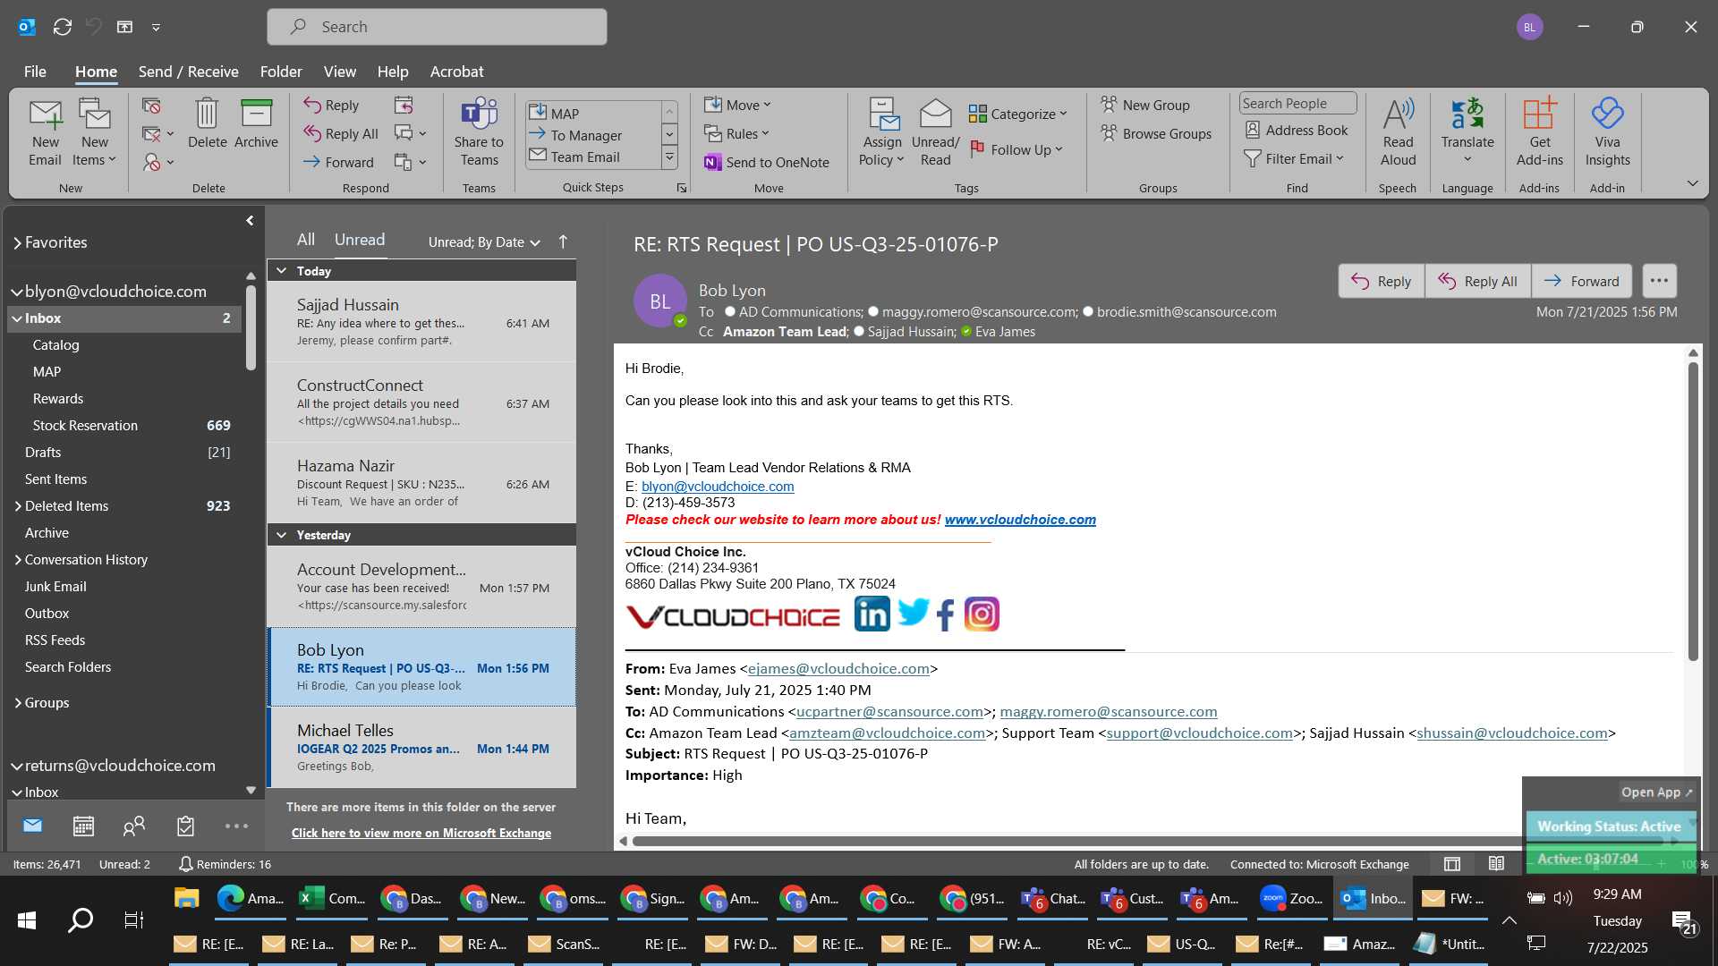Click the Twitter icon in signature
This screenshot has width=1718, height=966.
(913, 614)
